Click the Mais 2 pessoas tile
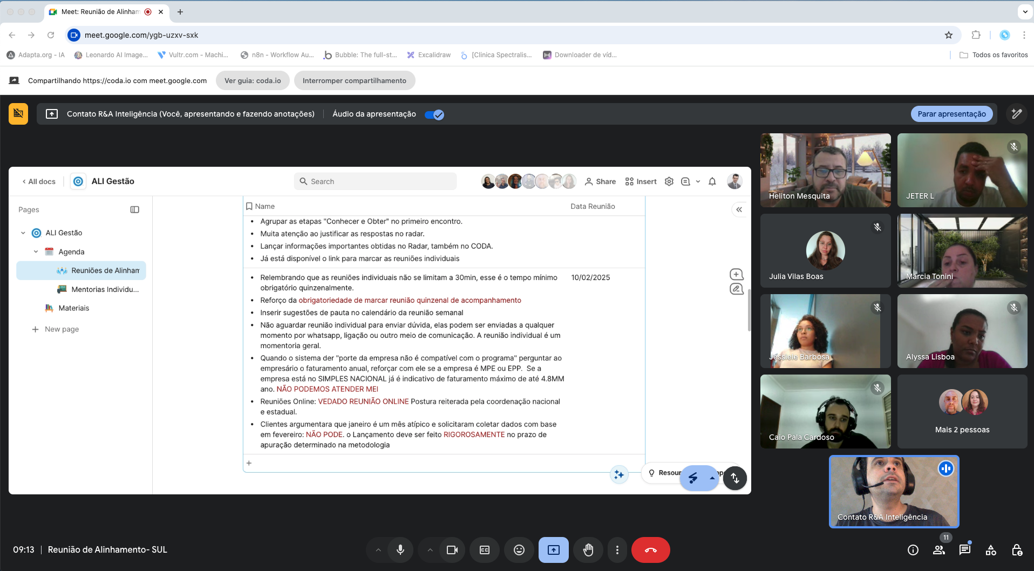Image resolution: width=1034 pixels, height=571 pixels. (962, 411)
